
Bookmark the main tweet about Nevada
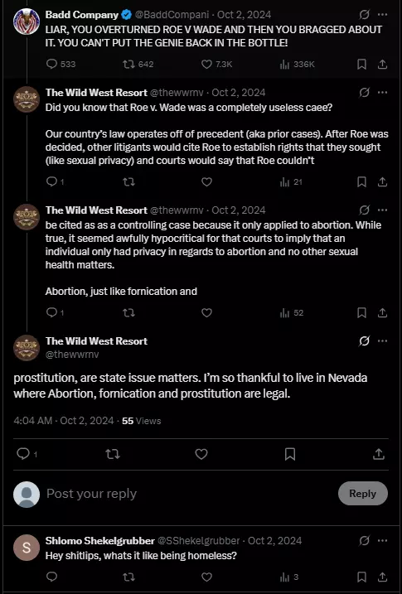[290, 454]
